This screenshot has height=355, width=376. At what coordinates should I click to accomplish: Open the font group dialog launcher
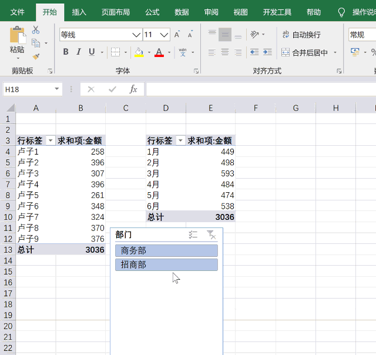pyautogui.click(x=196, y=71)
